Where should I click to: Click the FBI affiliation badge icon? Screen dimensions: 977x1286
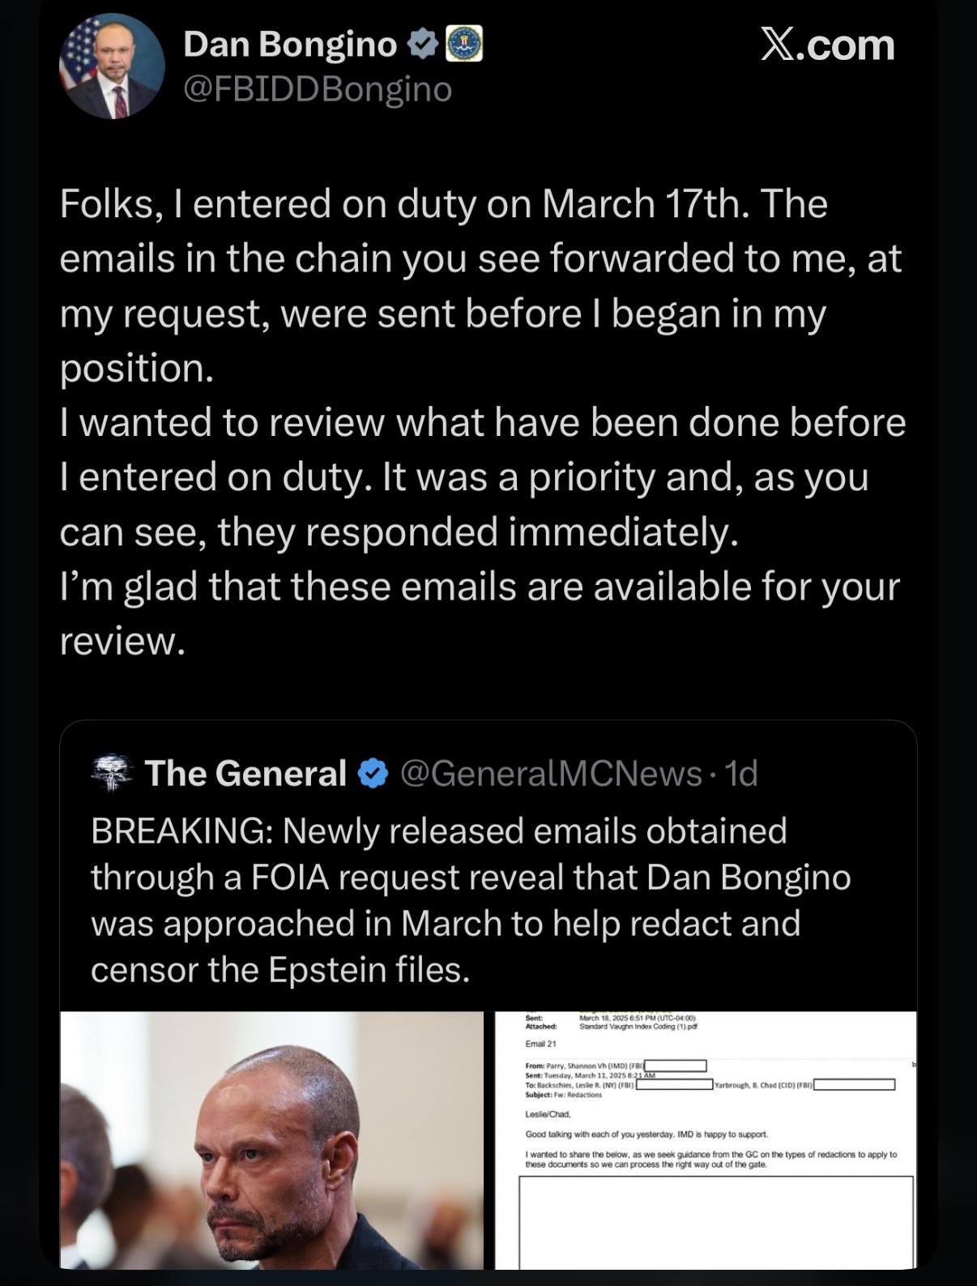pos(465,44)
